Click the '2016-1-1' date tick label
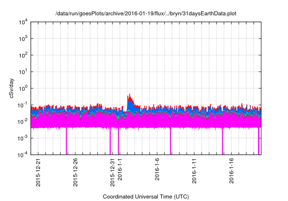The image size is (288, 201). [x=120, y=169]
